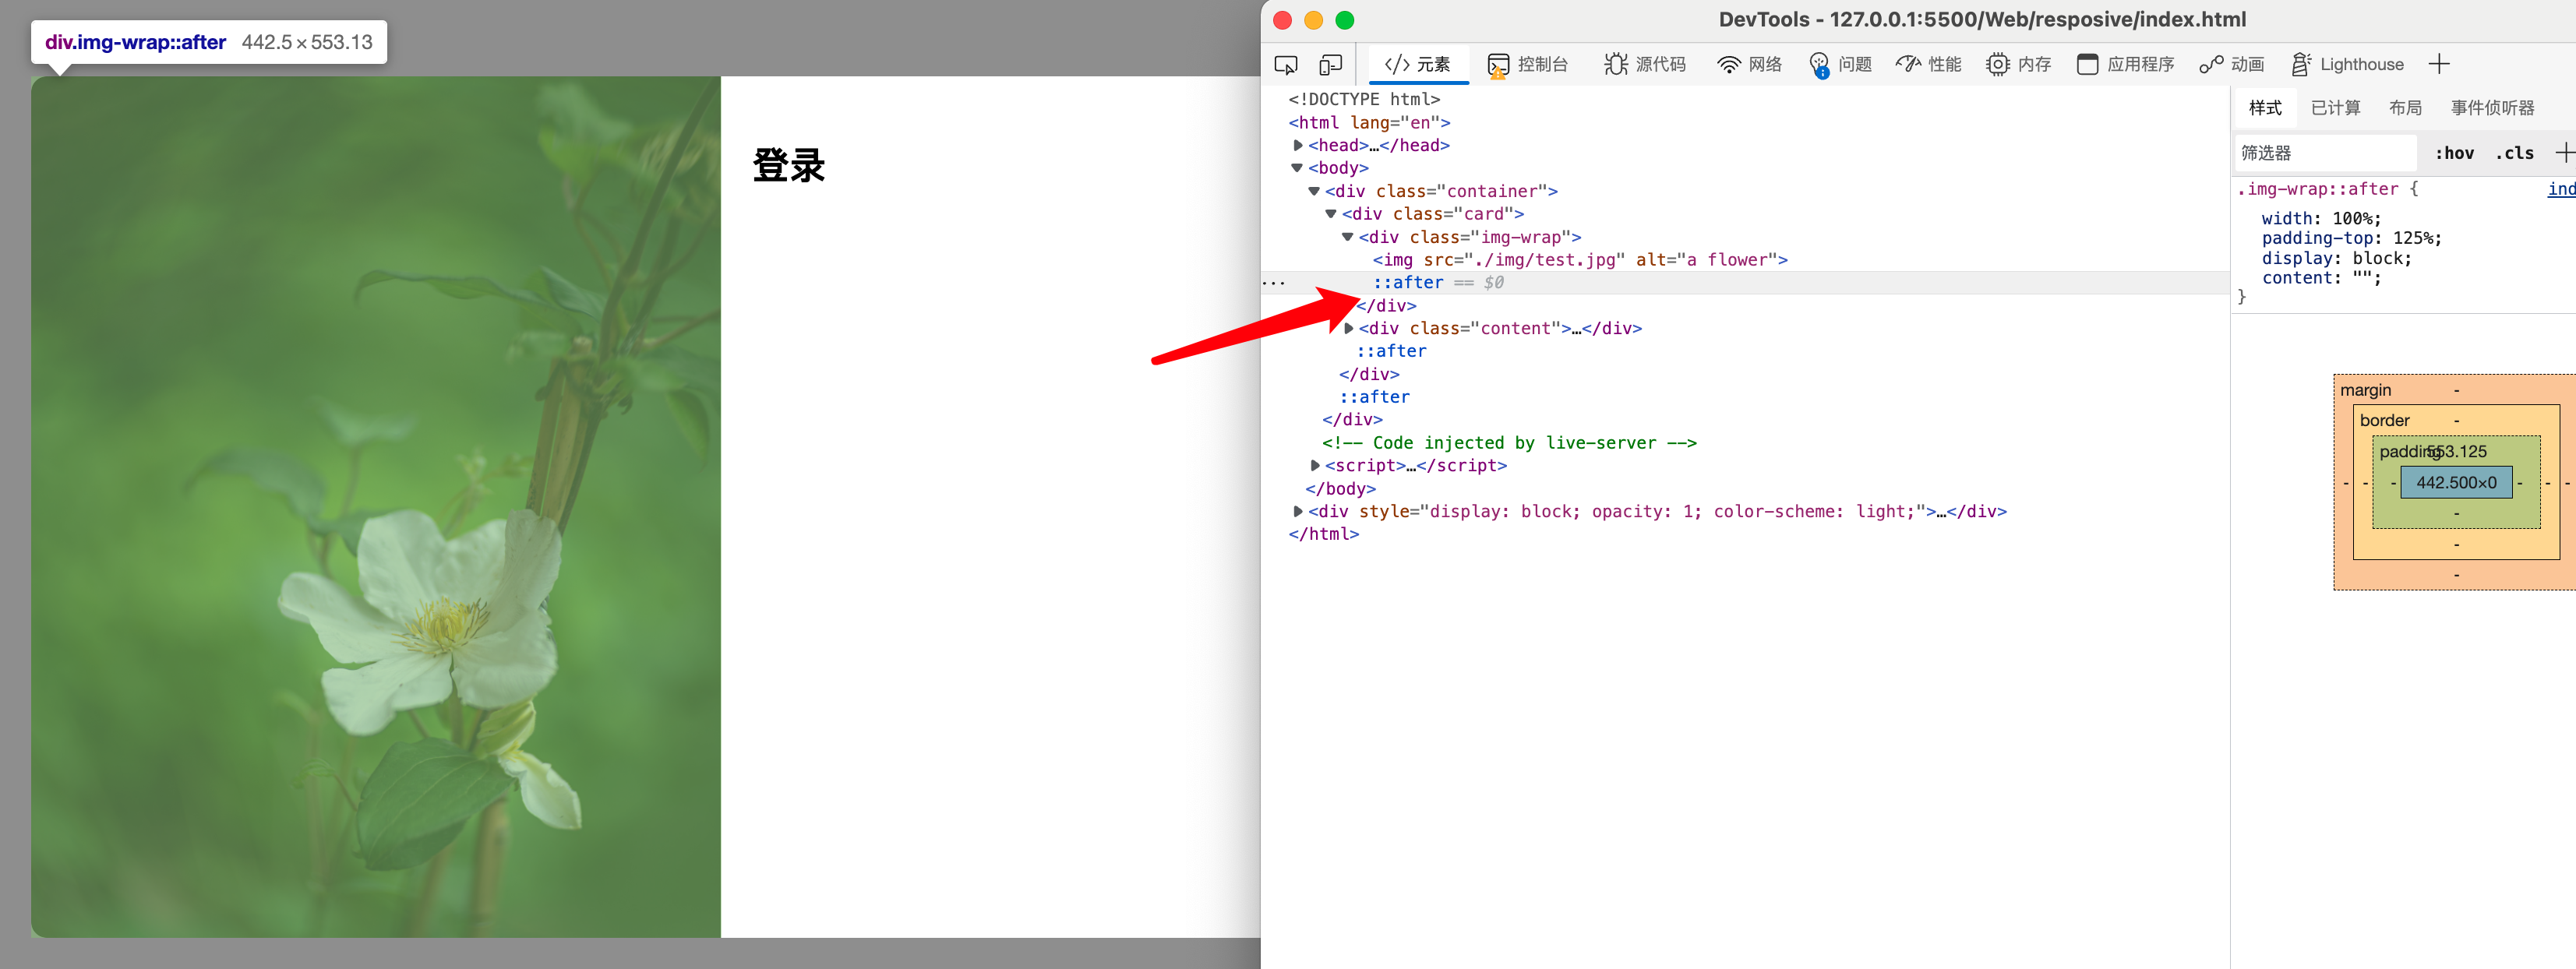Add a new tool tab with plus
The height and width of the screenshot is (969, 2576).
2439,65
